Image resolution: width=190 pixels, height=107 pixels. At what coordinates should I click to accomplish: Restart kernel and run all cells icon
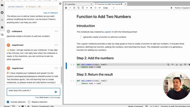[x=100, y=8]
